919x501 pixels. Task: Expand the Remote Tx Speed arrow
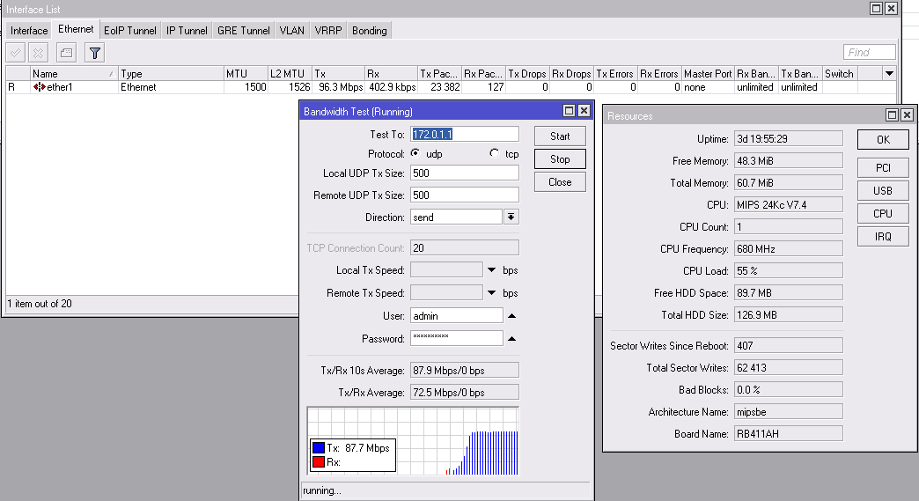click(492, 293)
